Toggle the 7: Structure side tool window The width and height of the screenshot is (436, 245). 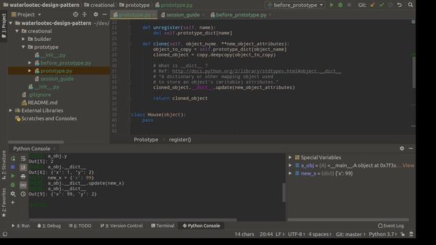(x=3, y=165)
